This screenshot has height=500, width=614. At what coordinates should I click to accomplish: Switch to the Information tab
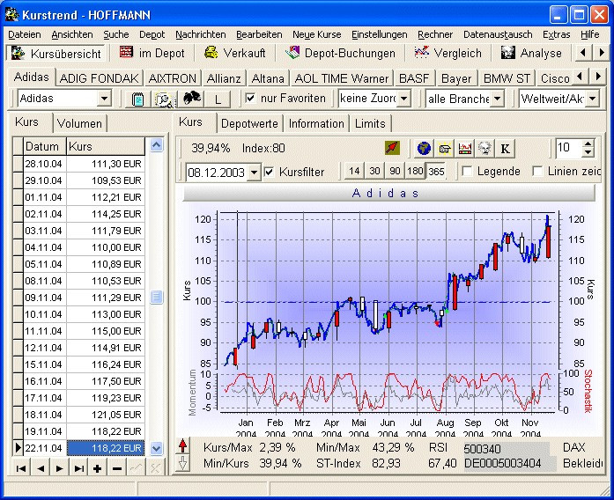tap(316, 123)
